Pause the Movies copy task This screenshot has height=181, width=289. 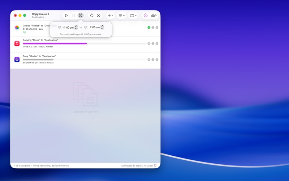[149, 60]
